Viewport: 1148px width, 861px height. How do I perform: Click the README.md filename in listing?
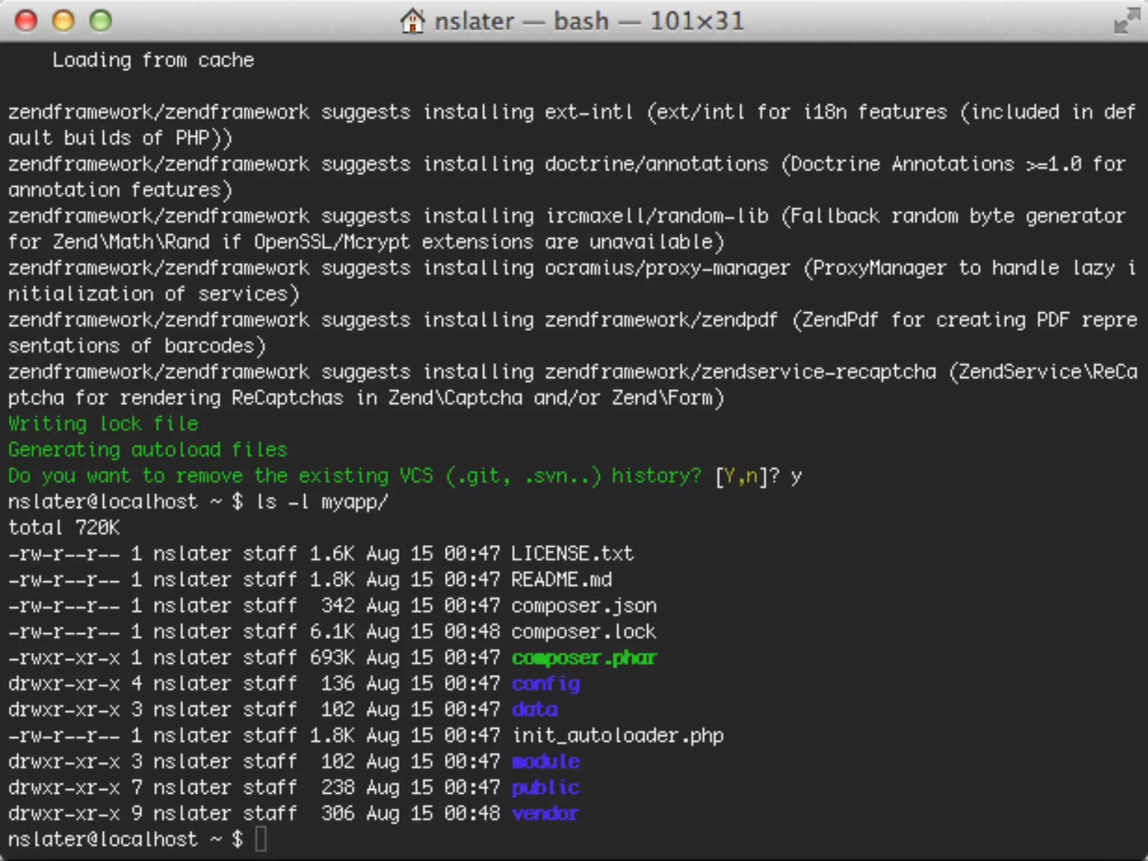pyautogui.click(x=561, y=580)
